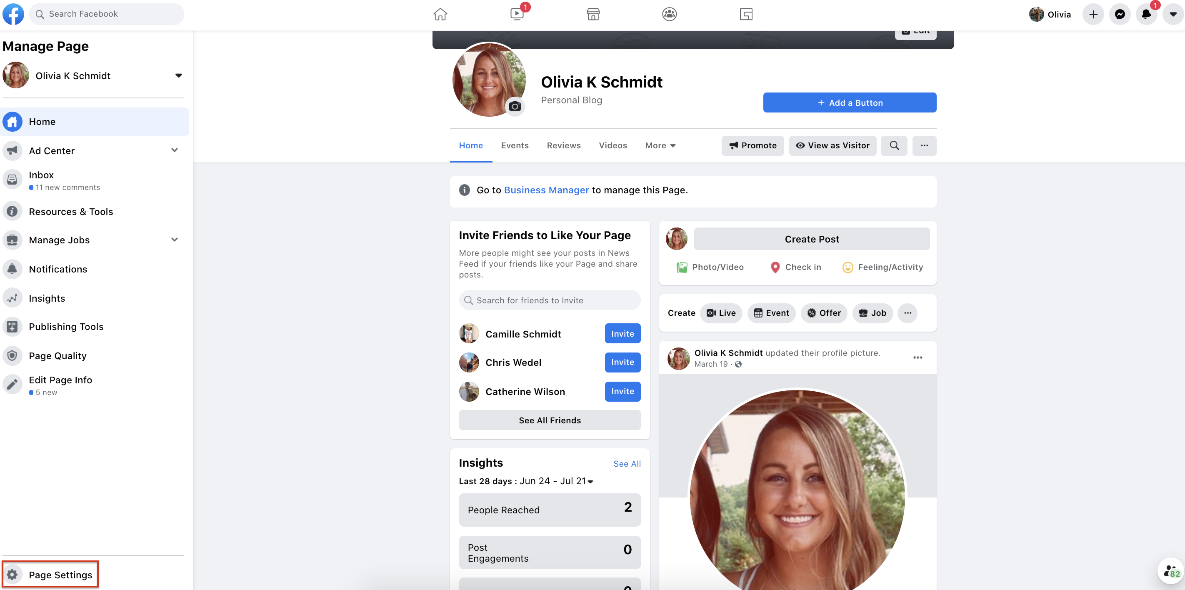
Task: Click View as Visitor
Action: coord(832,145)
